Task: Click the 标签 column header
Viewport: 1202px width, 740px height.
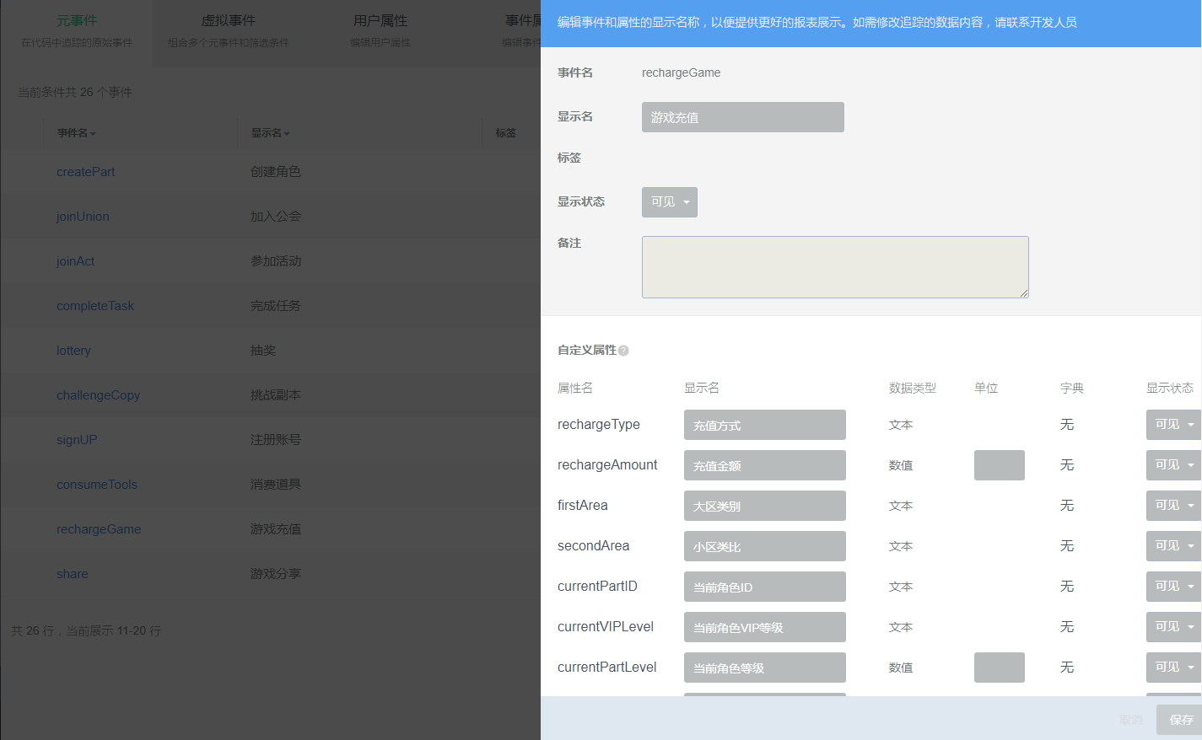Action: (x=506, y=133)
